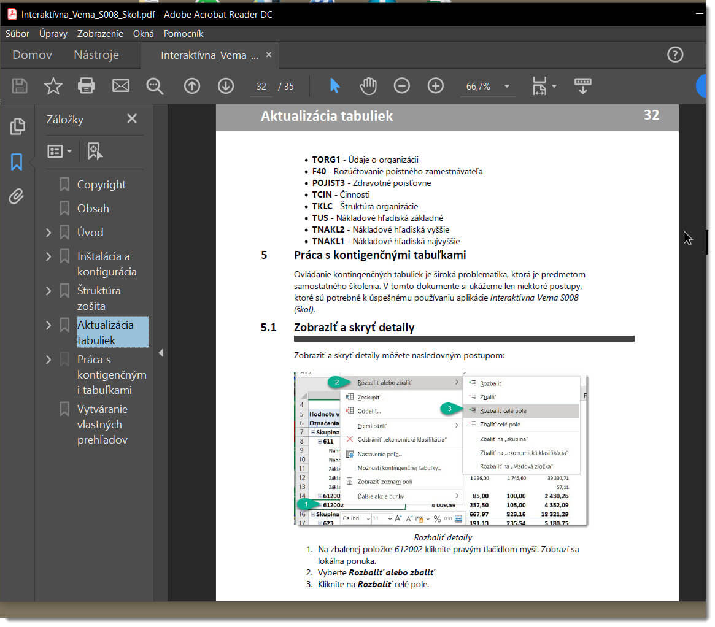Image resolution: width=715 pixels, height=627 pixels.
Task: Jump to Práca s kontigenčnými tabuľkami bookmark
Action: click(x=112, y=375)
